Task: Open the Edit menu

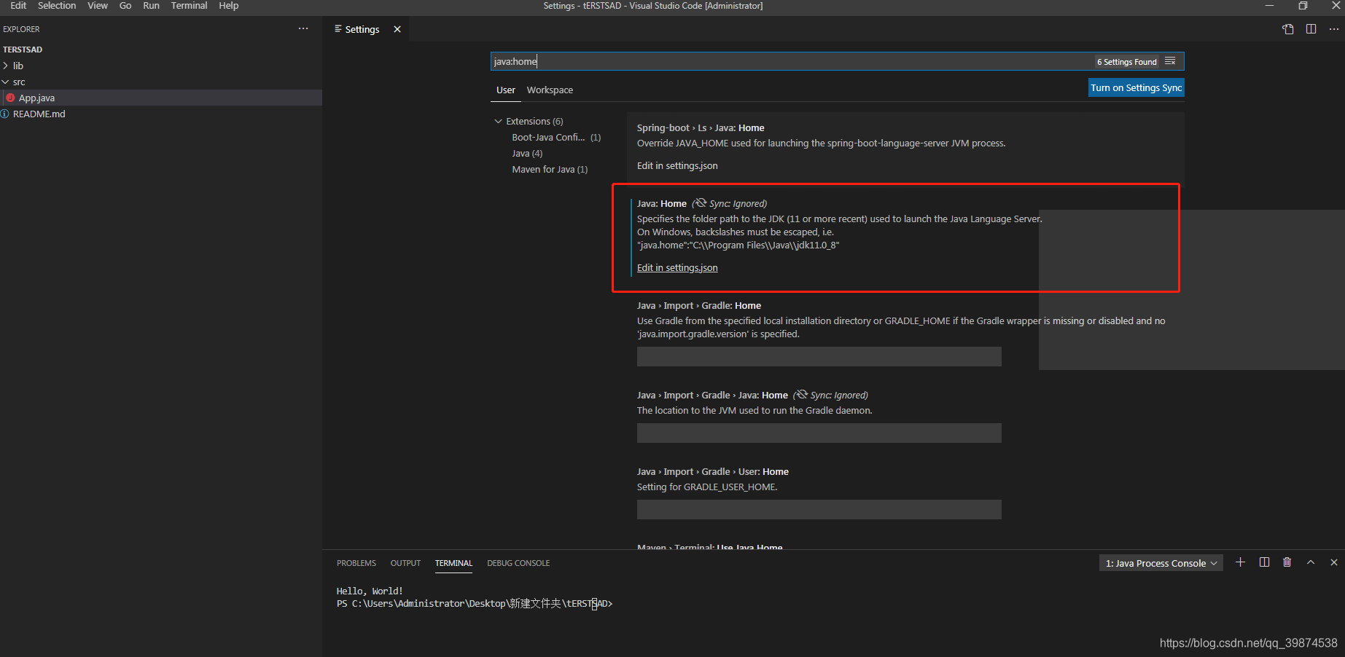Action: coord(18,6)
